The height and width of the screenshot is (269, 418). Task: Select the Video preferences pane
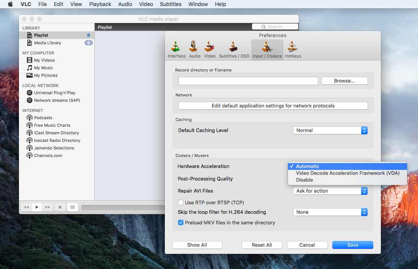[x=210, y=48]
